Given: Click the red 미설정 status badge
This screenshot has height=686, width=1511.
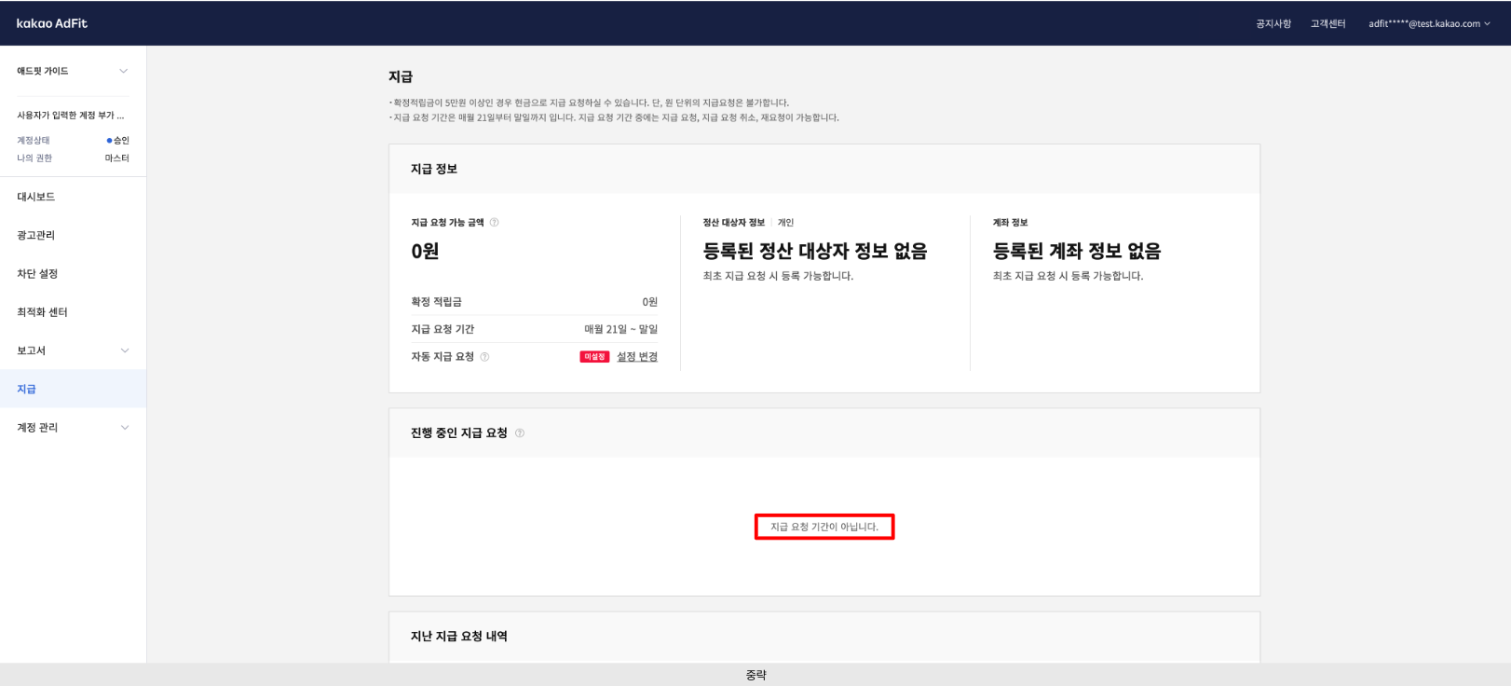Looking at the screenshot, I should (x=594, y=357).
